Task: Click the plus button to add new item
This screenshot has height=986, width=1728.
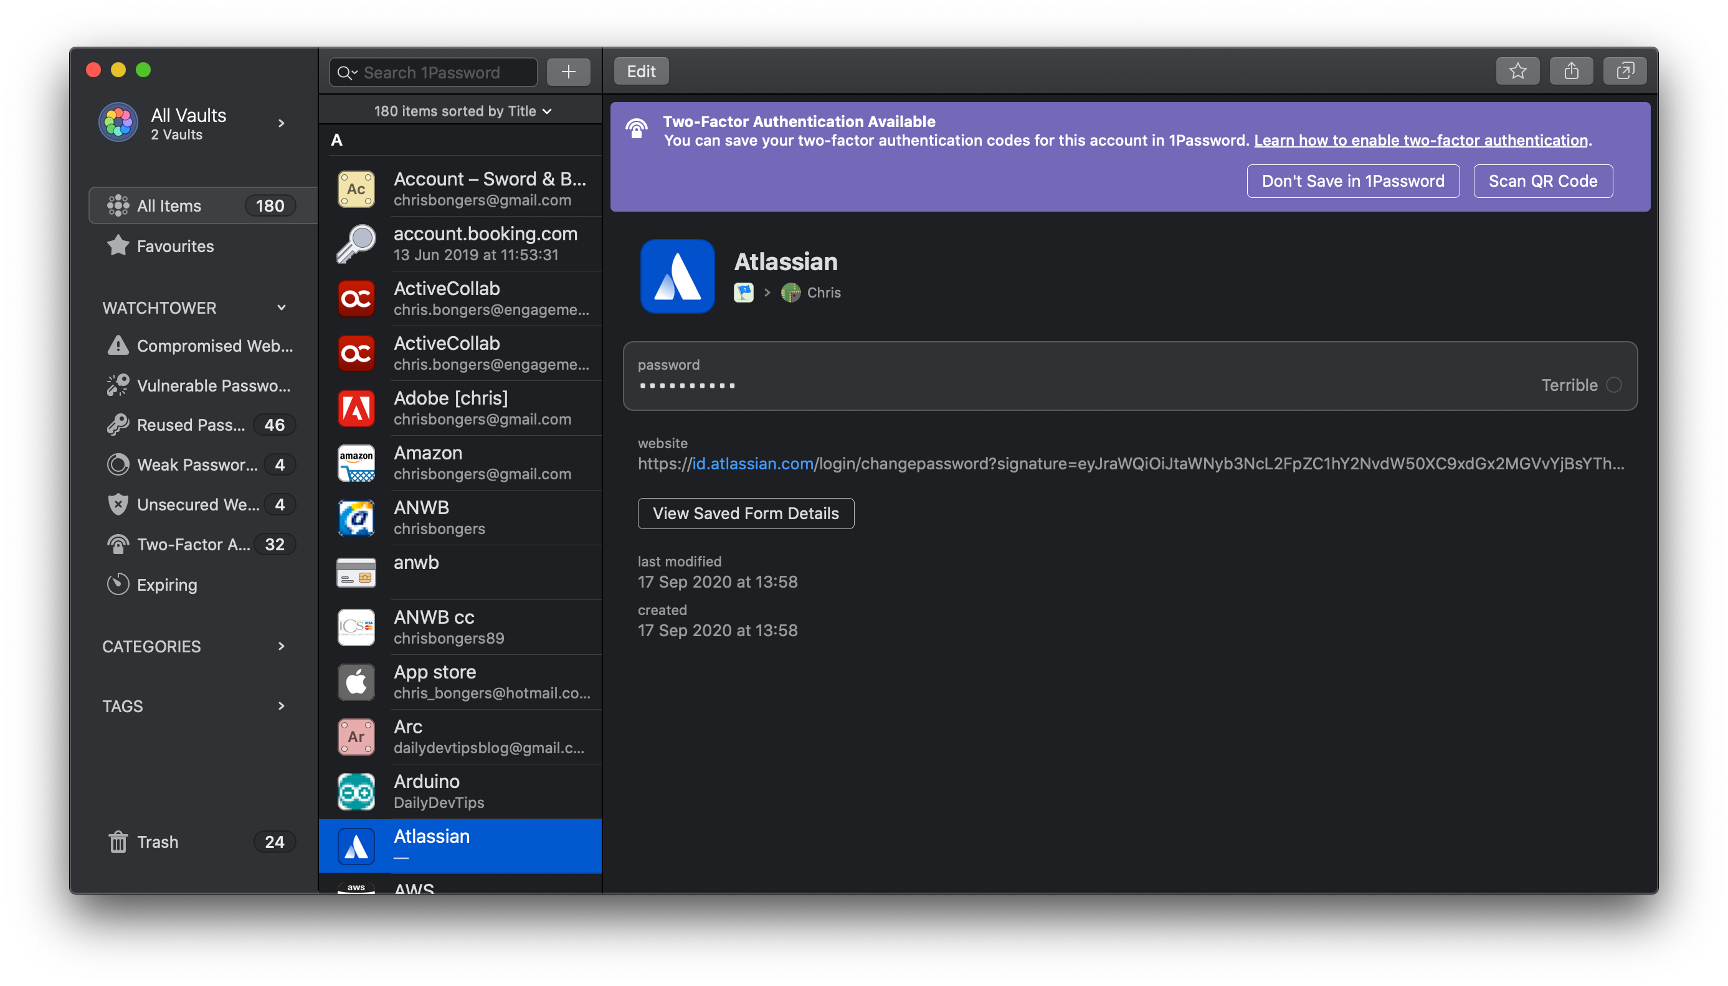Action: [569, 72]
